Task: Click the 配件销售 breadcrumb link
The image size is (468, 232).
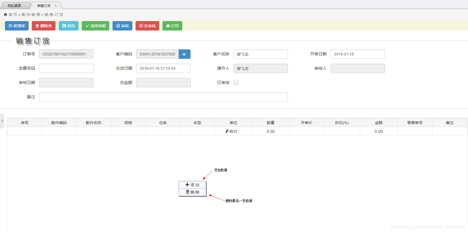Action: point(31,15)
